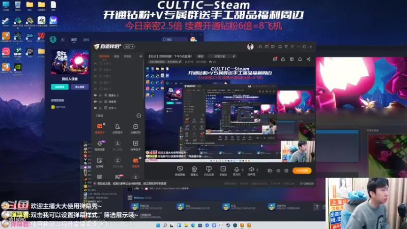
Task: Toggle the preview eye icon near settings gear
Action: pos(278,170)
